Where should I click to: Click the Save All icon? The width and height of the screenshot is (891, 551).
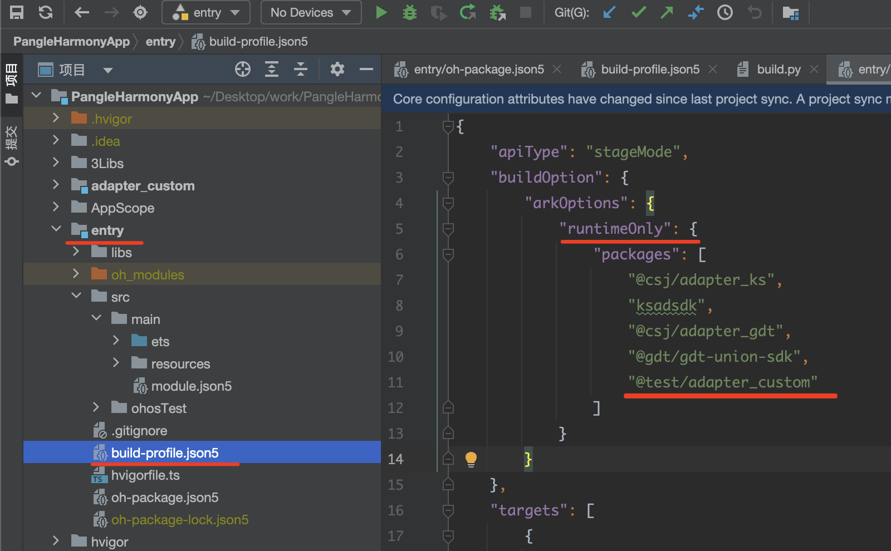(17, 12)
